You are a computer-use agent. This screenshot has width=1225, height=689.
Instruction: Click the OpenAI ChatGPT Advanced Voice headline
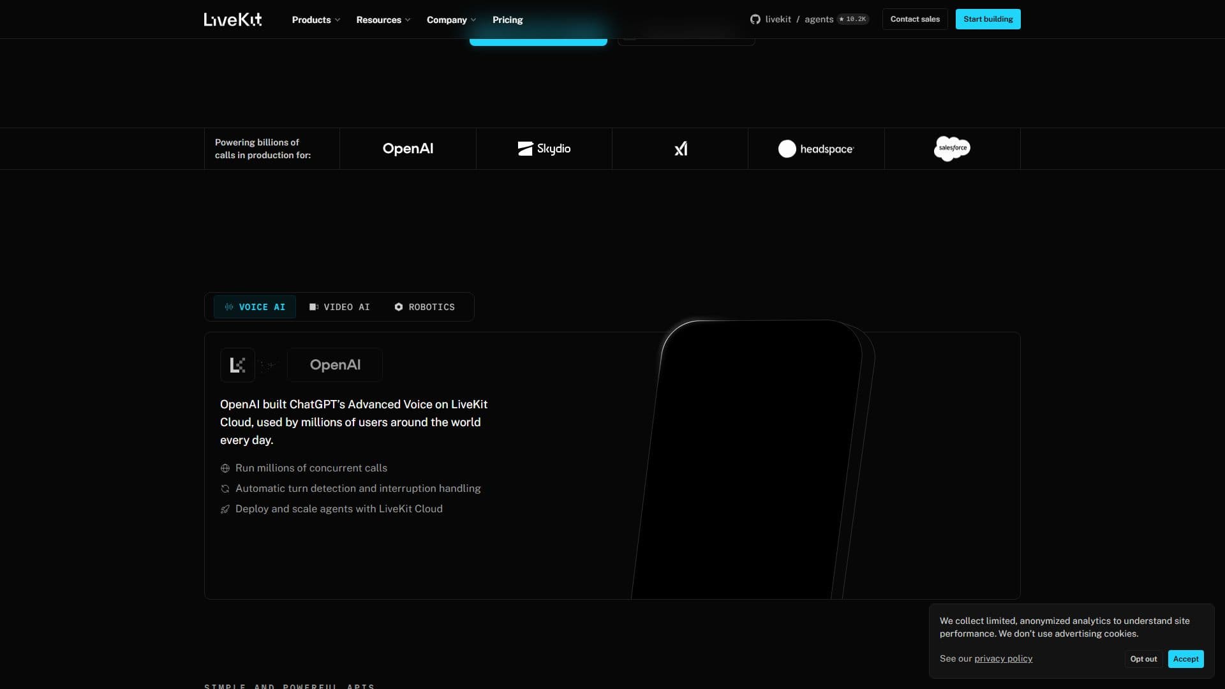pos(354,422)
